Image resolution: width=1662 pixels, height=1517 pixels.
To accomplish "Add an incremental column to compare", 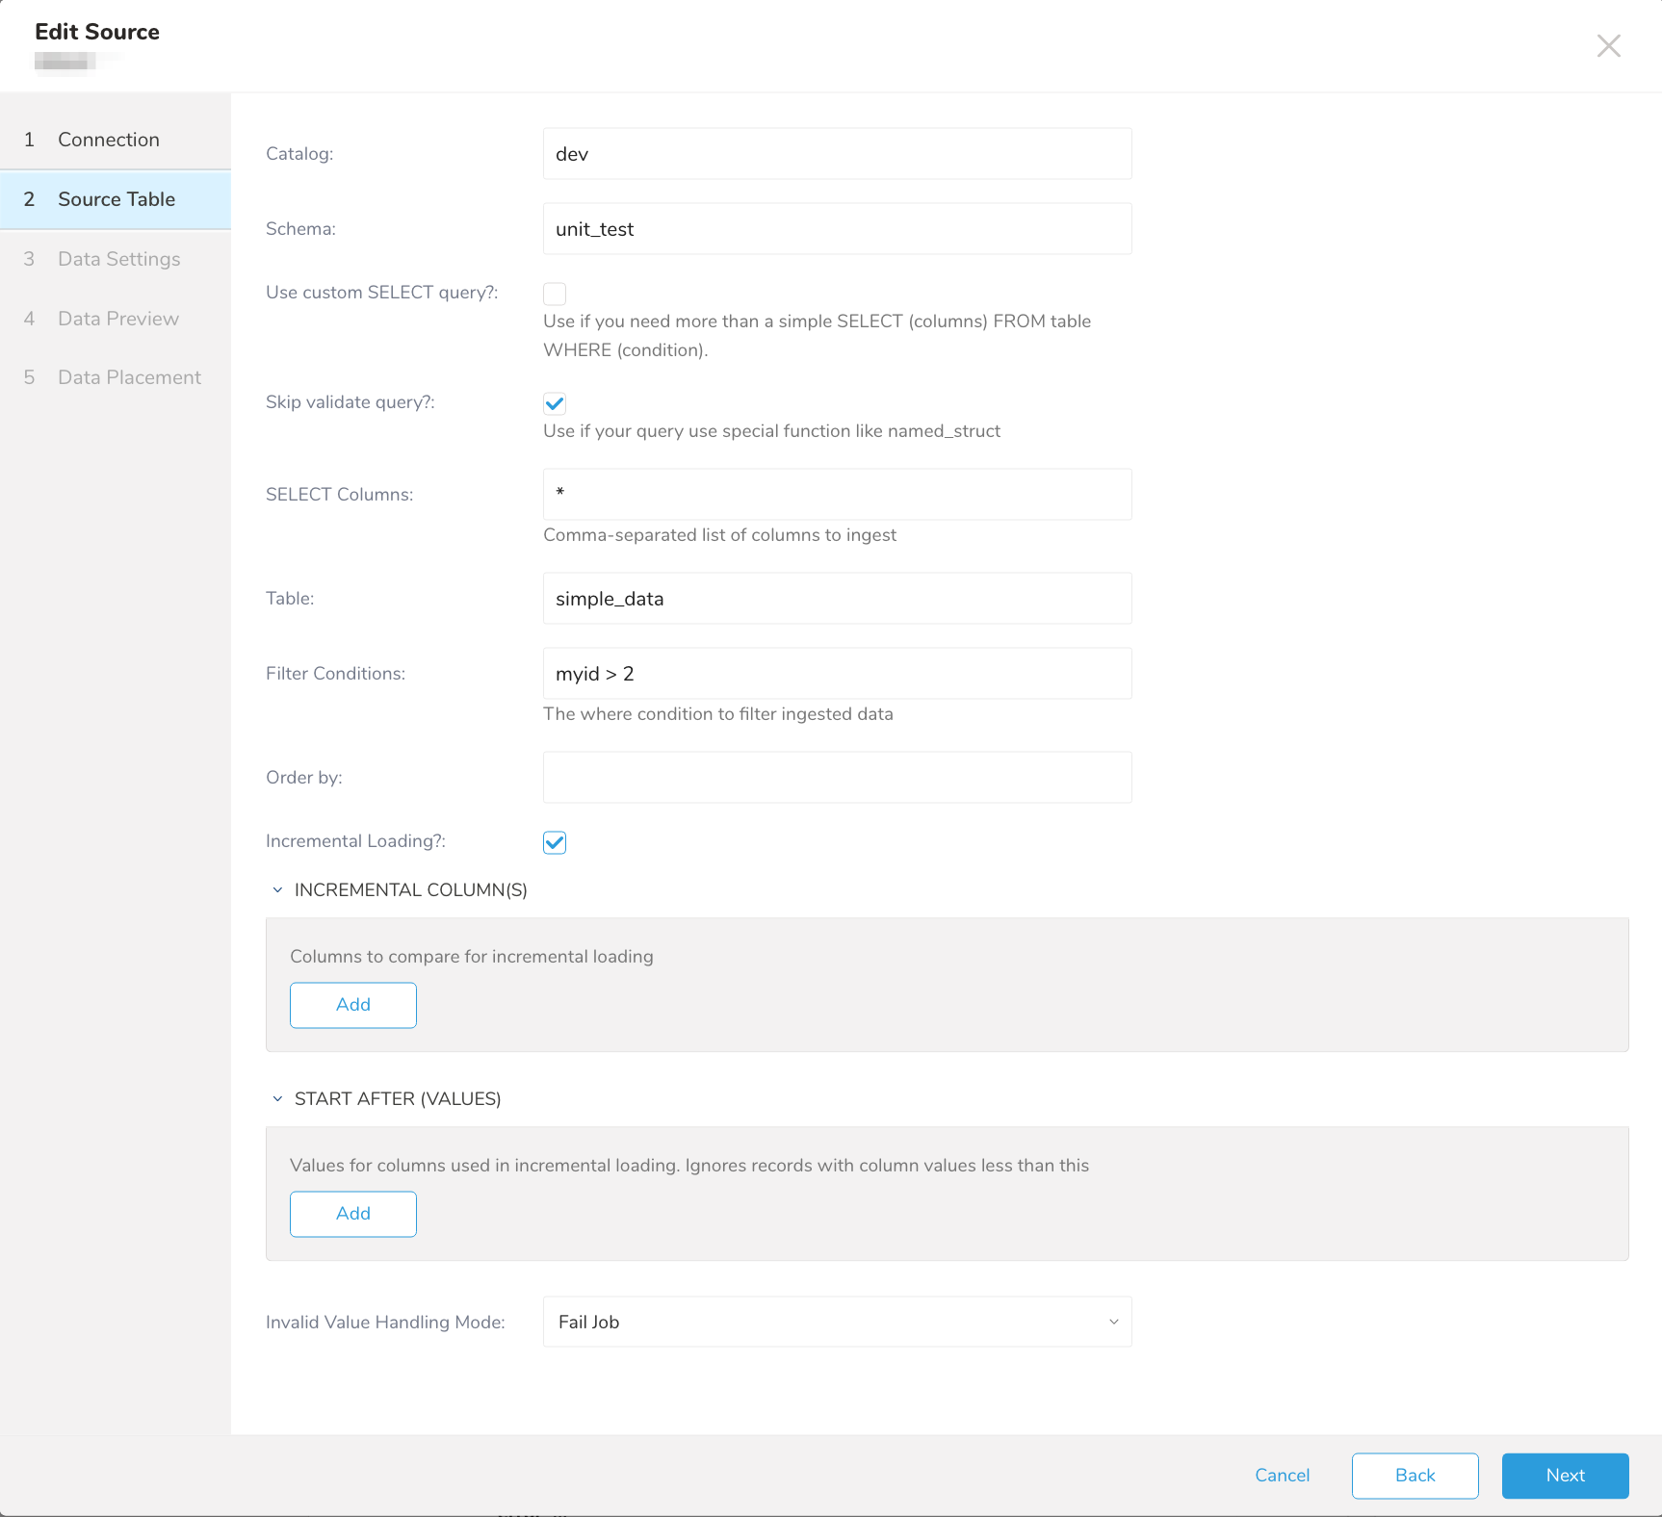I will point(353,1005).
